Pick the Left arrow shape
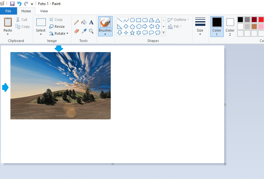The image size is (264, 179). pos(151,27)
